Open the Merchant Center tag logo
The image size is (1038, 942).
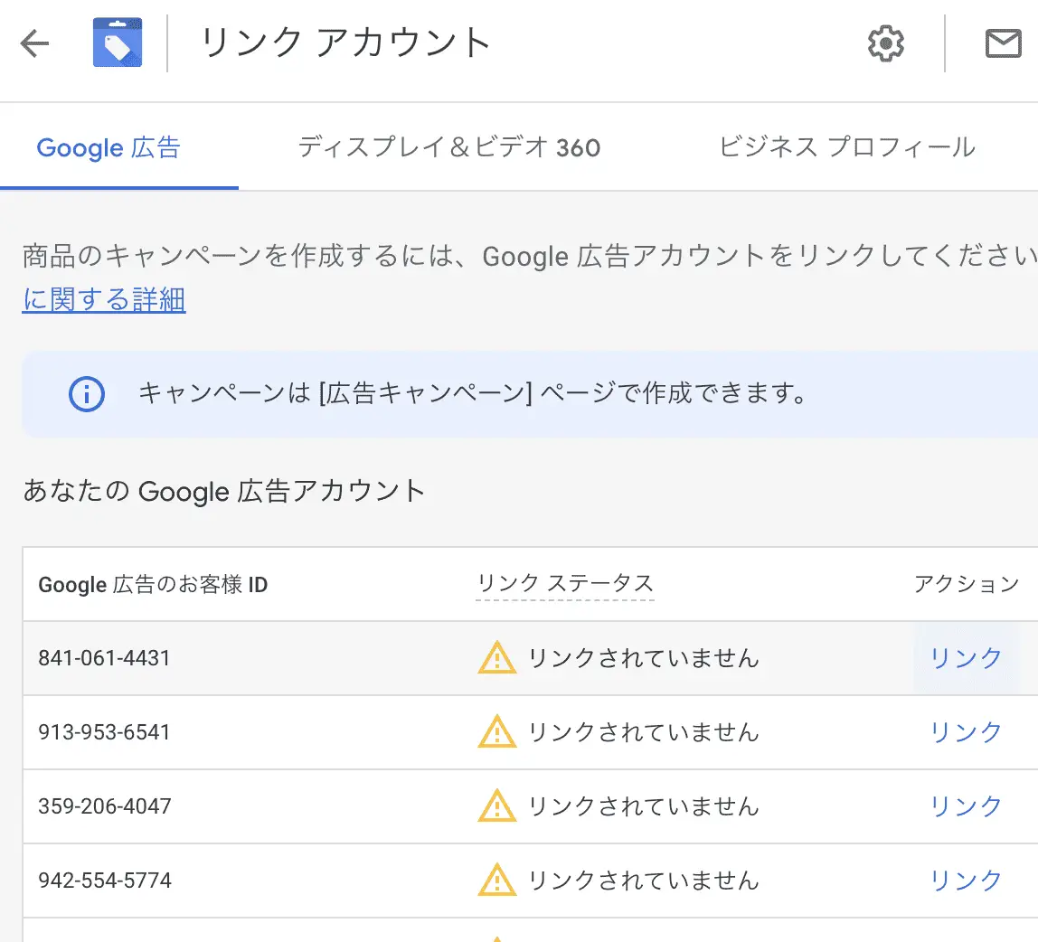118,42
